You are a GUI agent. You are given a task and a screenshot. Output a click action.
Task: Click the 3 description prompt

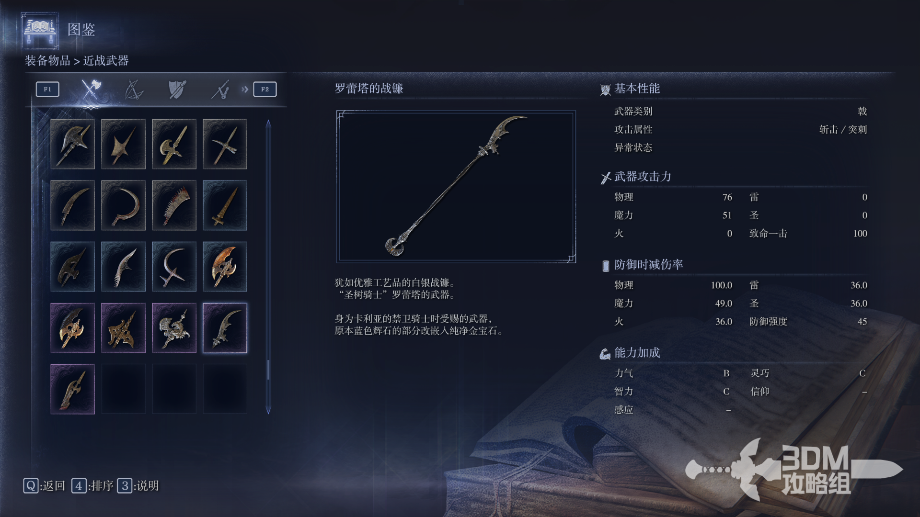point(138,486)
